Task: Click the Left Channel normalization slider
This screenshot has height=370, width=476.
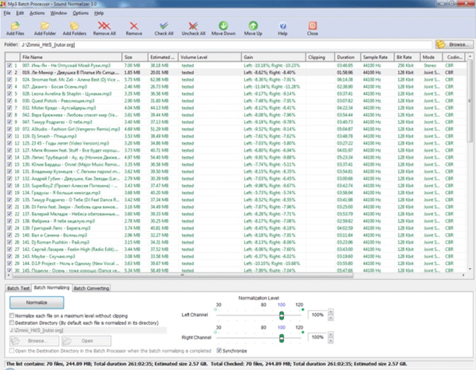Action: [x=281, y=315]
